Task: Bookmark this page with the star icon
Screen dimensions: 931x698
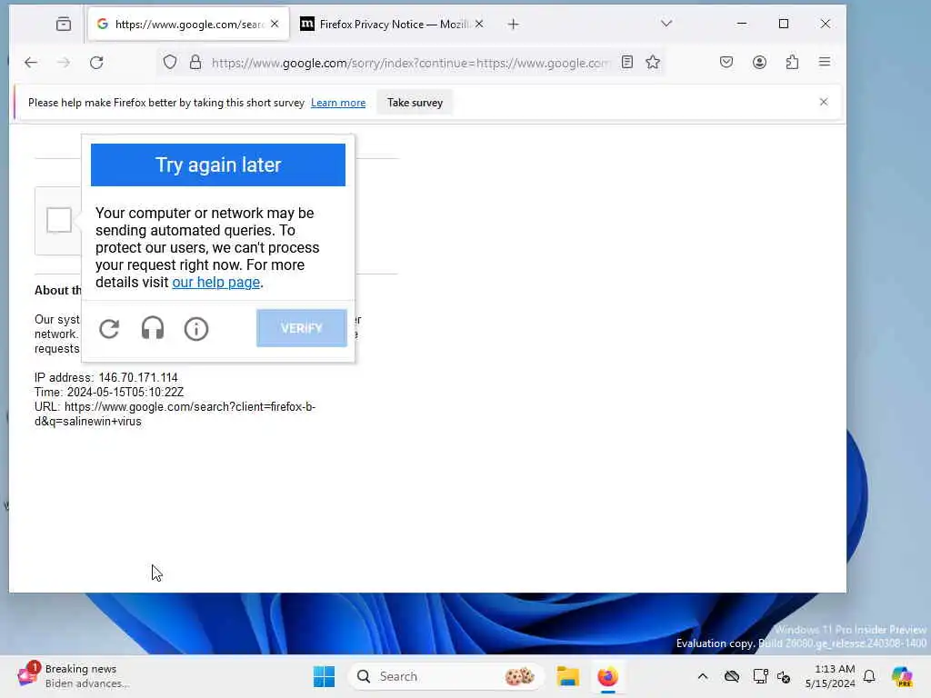Action: point(653,62)
